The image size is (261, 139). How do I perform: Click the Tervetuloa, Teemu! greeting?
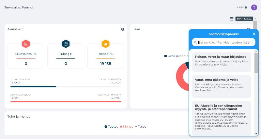coord(19,7)
